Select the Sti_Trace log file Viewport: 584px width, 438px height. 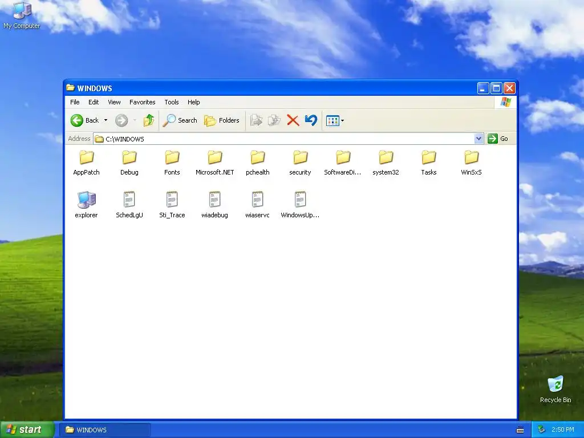[172, 205]
